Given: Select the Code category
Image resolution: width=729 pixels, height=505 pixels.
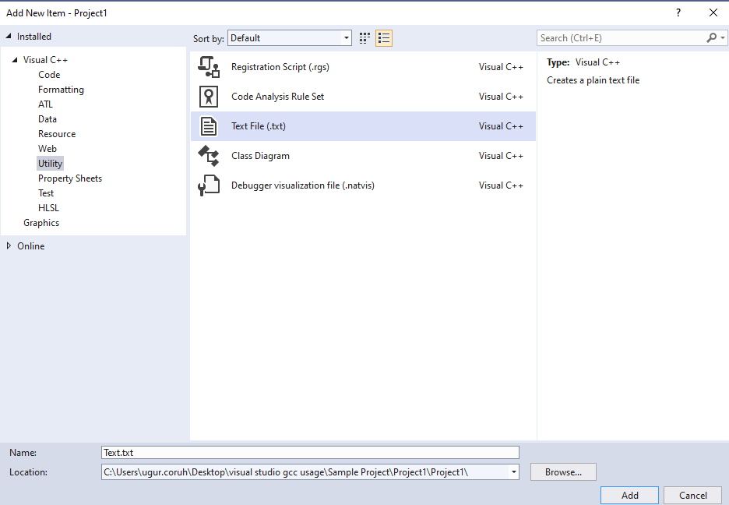Looking at the screenshot, I should (49, 75).
